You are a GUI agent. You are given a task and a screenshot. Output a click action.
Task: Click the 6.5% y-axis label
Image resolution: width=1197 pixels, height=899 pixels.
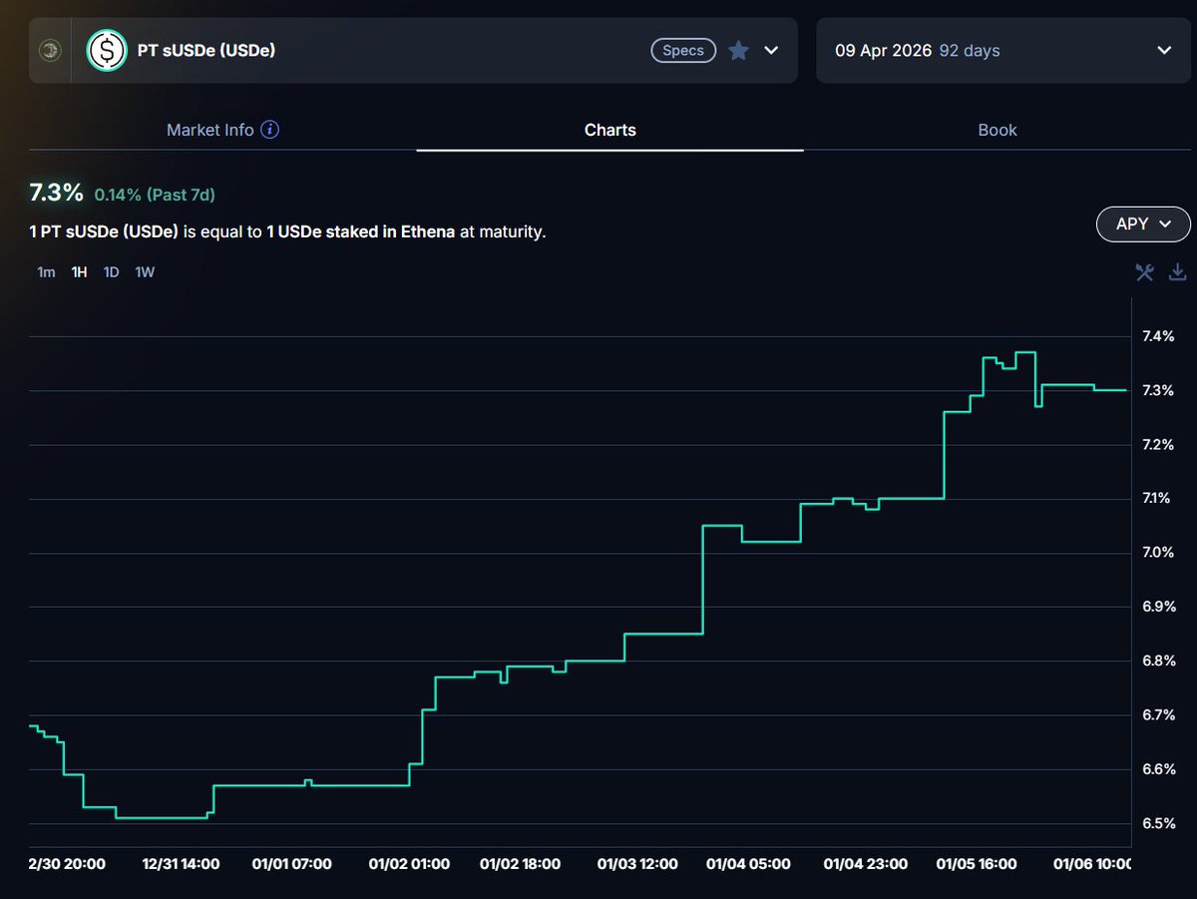[x=1157, y=823]
